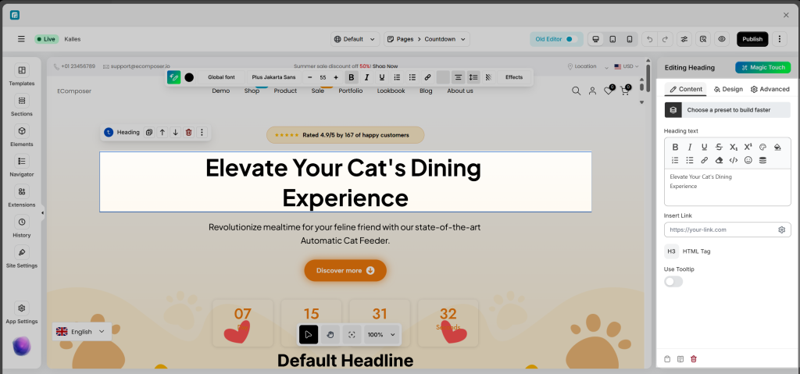The height and width of the screenshot is (374, 800).
Task: Apply strikethrough in heading text editor
Action: tap(719, 147)
